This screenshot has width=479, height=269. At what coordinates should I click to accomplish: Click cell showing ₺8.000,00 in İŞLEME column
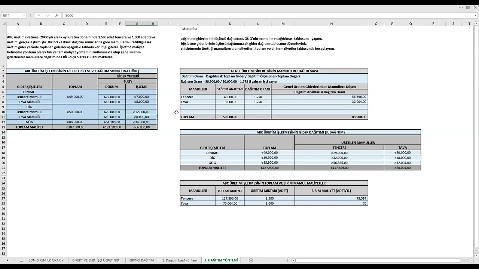[141, 117]
